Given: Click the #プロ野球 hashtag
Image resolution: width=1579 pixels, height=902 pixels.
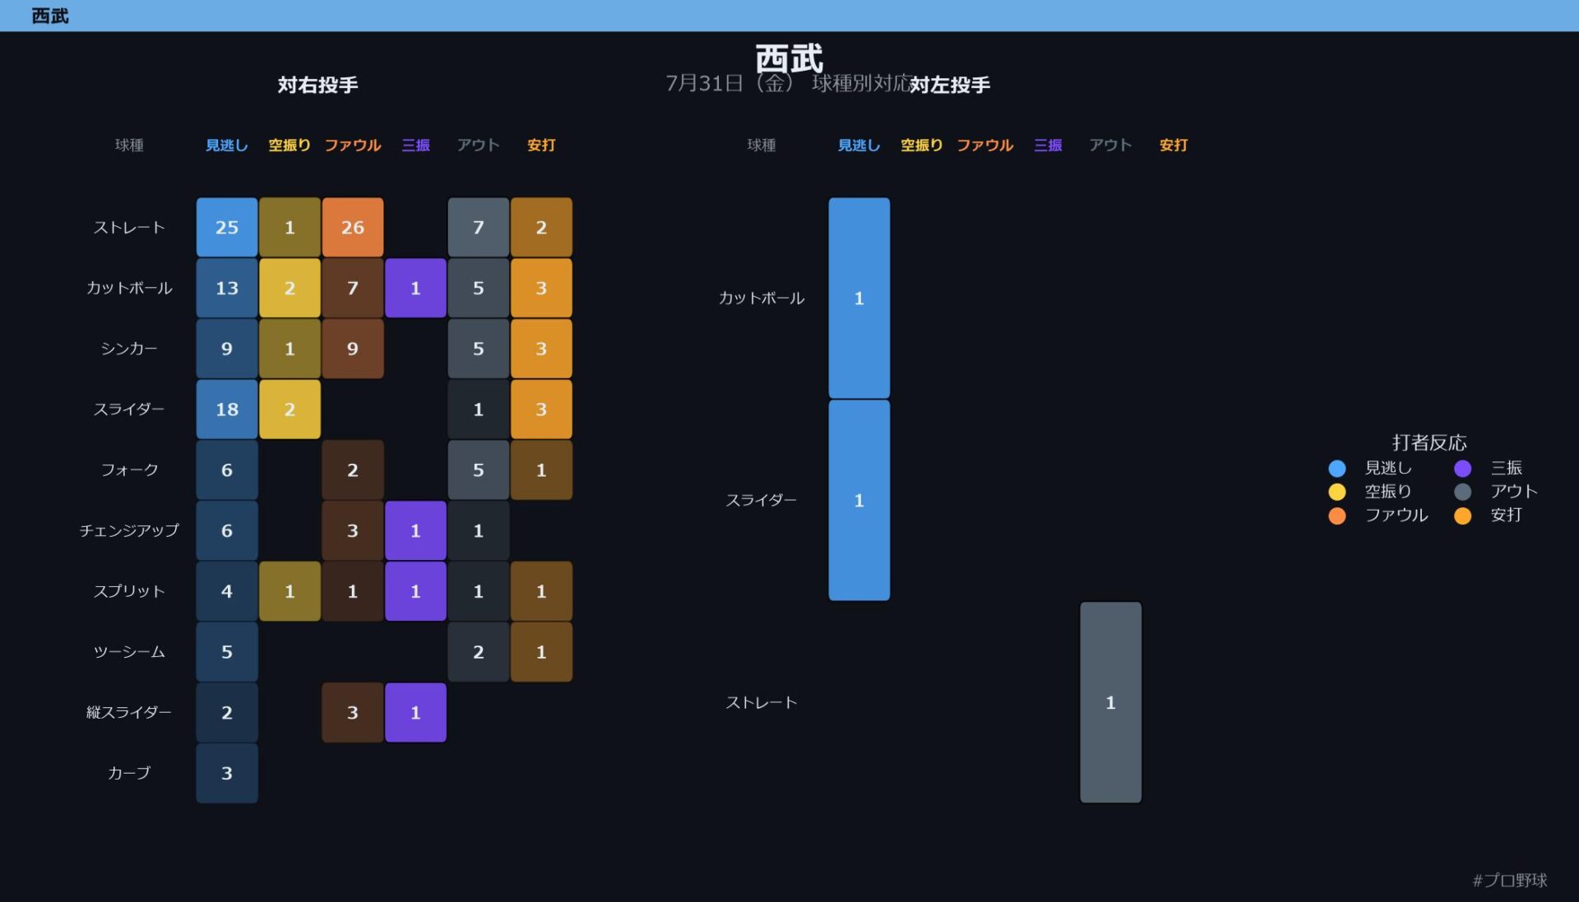Looking at the screenshot, I should (1510, 880).
